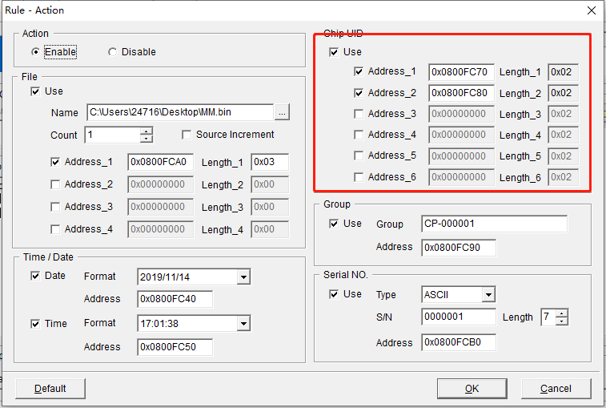Edit File Address_1 field 0x0800FCA0

coord(160,162)
